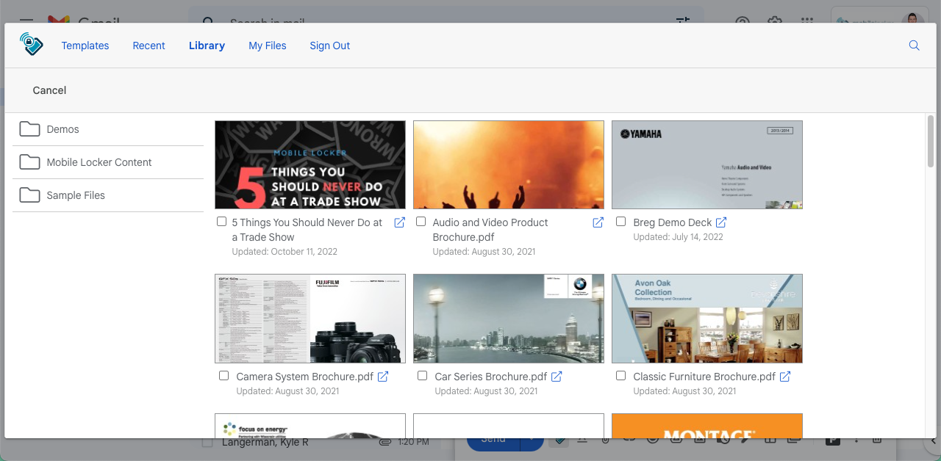Viewport: 941px width, 461px height.
Task: Click the Demos folder icon
Action: (x=29, y=129)
